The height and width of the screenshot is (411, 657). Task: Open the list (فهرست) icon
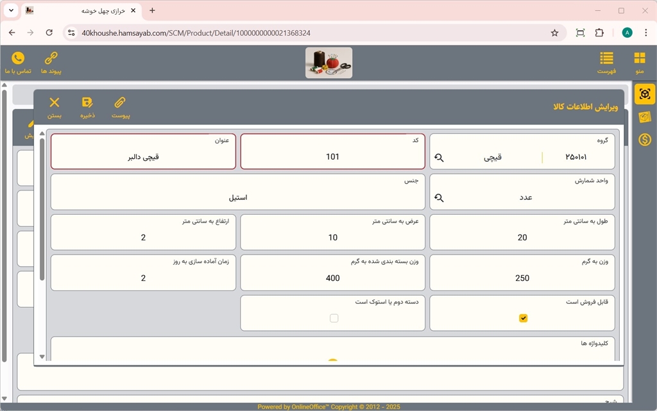606,59
